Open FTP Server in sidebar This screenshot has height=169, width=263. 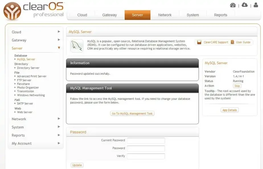pos(24,80)
